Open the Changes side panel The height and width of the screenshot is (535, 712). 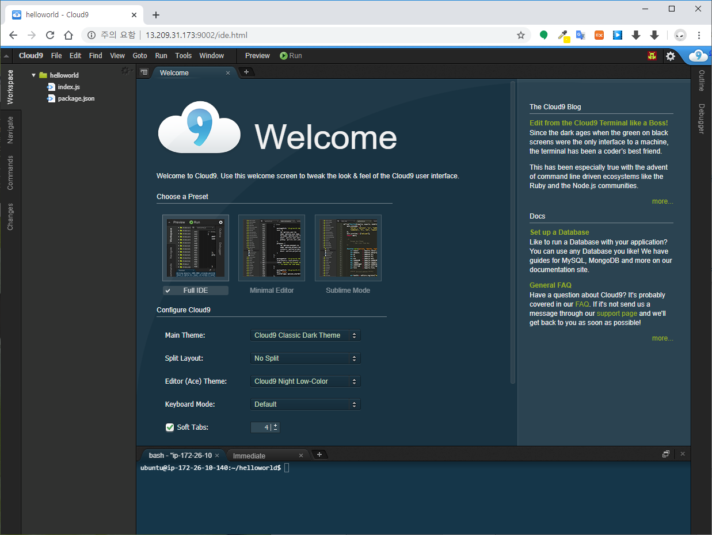pyautogui.click(x=10, y=217)
